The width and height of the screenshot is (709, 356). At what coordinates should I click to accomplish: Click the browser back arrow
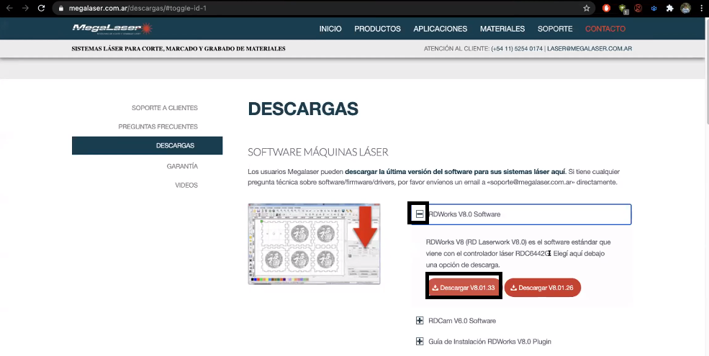click(9, 8)
